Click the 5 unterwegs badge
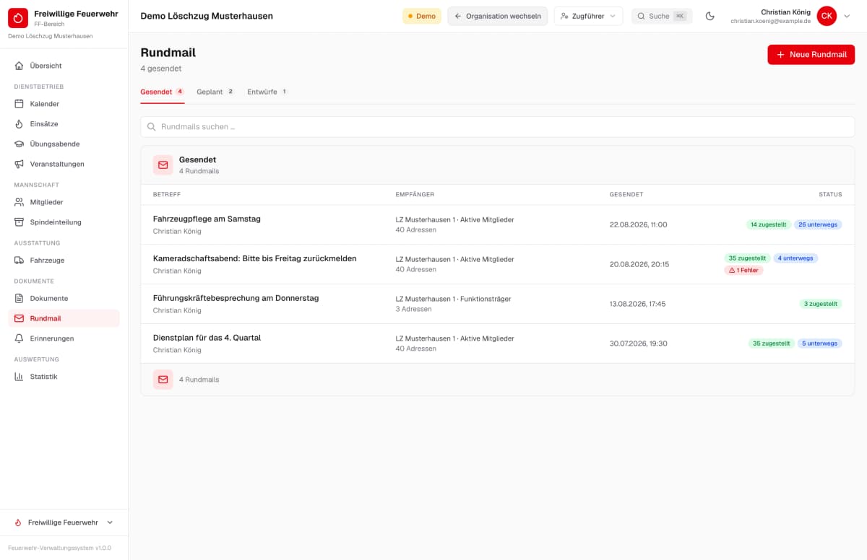 point(819,344)
